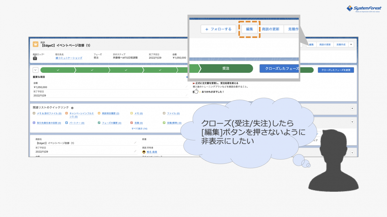The height and width of the screenshot is (217, 387).
Task: Click the クローズしたフェーズを変更 button
Action: (x=336, y=70)
